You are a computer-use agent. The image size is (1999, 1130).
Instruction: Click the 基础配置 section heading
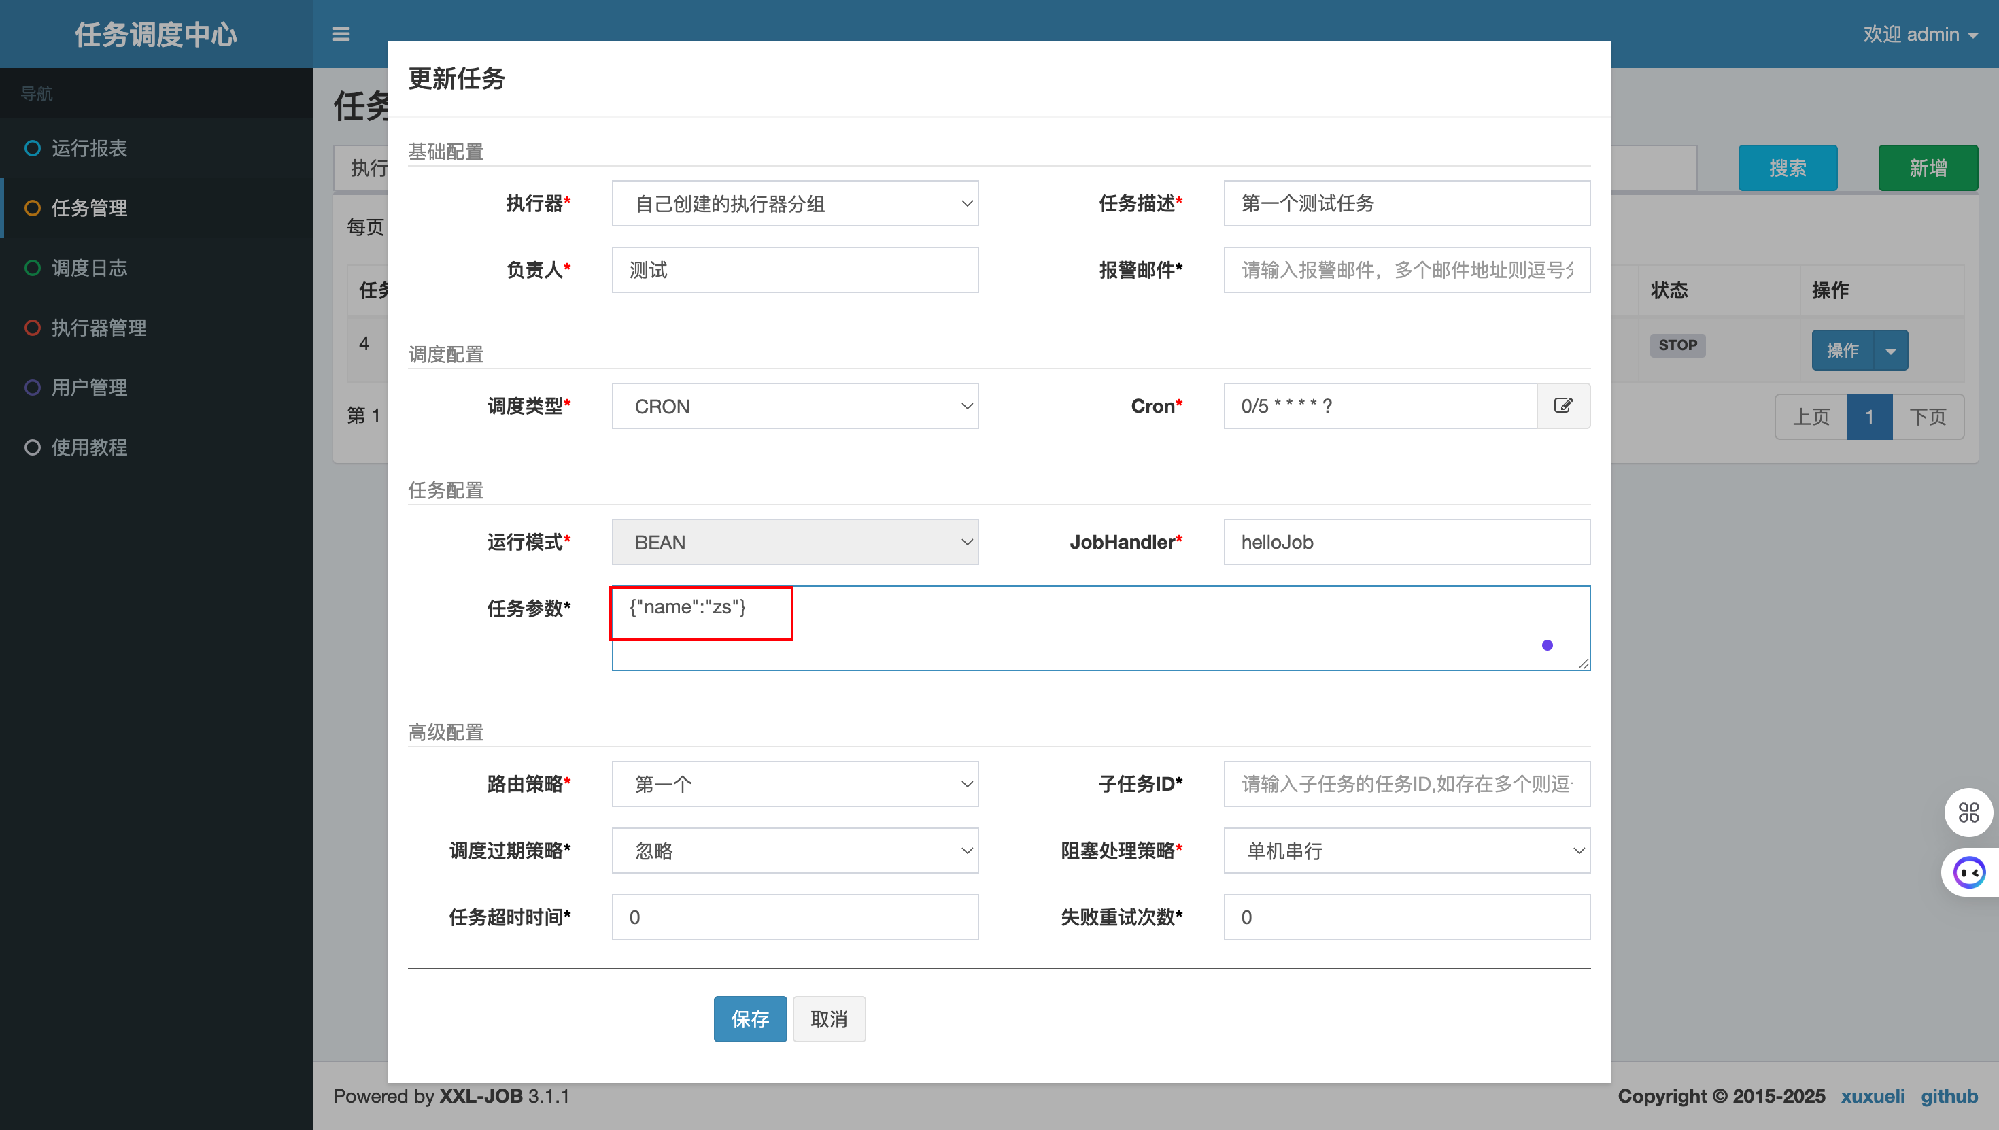coord(445,152)
